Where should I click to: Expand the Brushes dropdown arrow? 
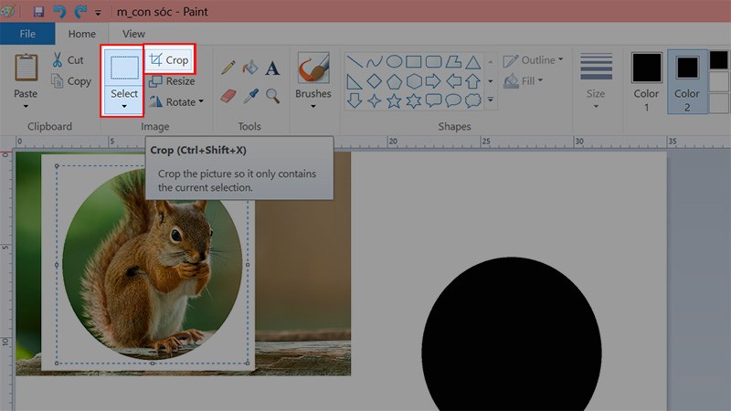click(x=313, y=106)
